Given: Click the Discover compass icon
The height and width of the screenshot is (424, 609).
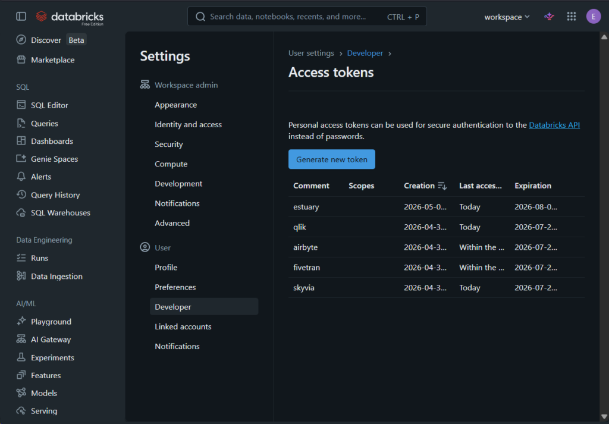Looking at the screenshot, I should click(21, 40).
